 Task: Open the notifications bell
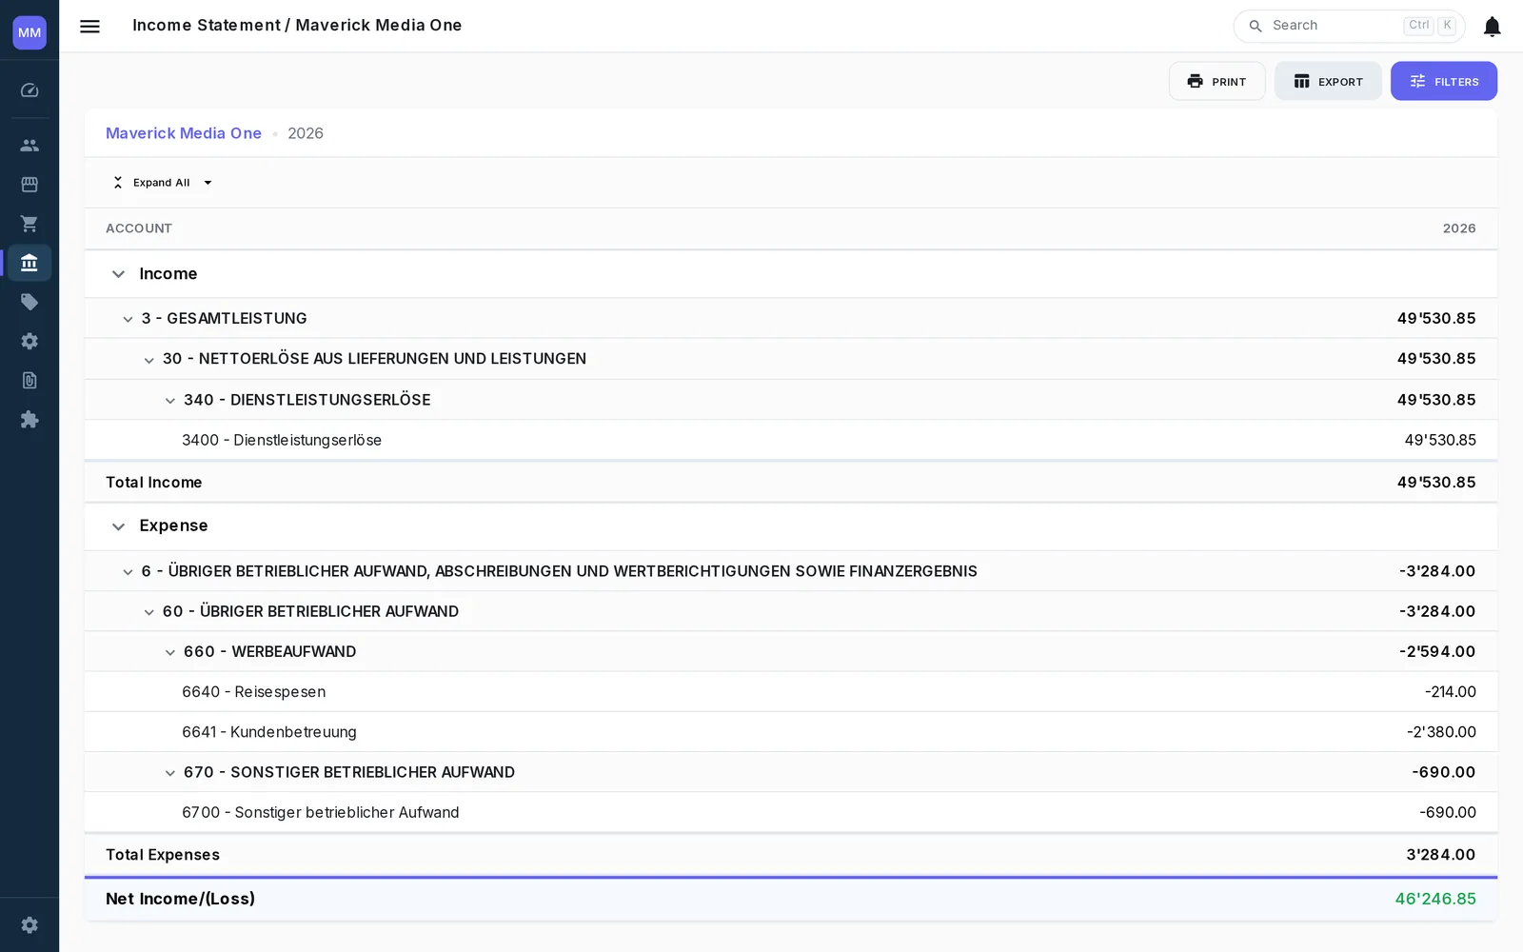[1492, 27]
